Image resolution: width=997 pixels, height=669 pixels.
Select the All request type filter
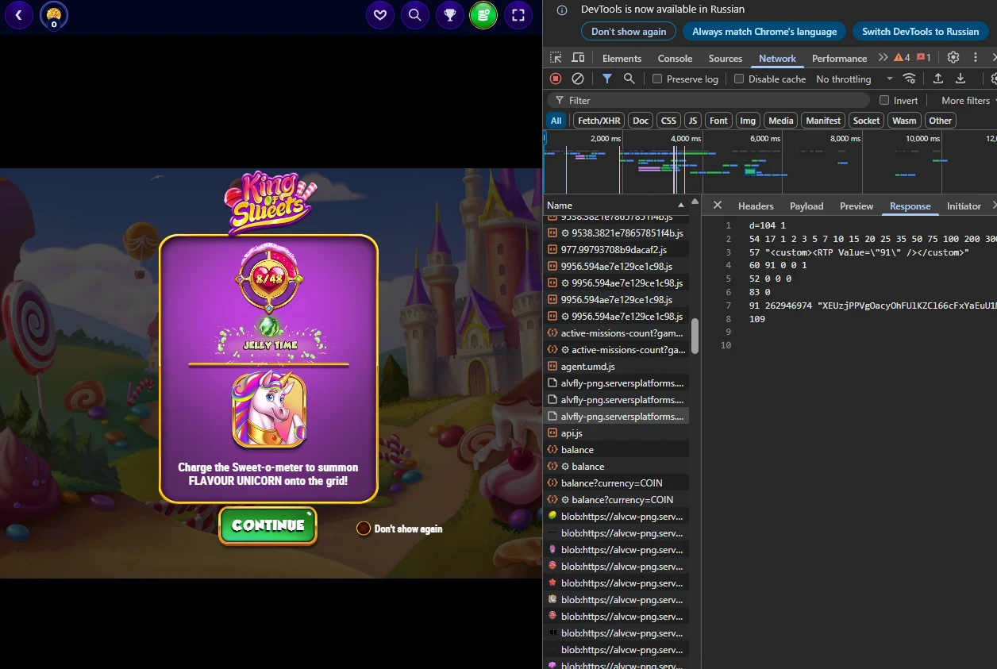(556, 121)
